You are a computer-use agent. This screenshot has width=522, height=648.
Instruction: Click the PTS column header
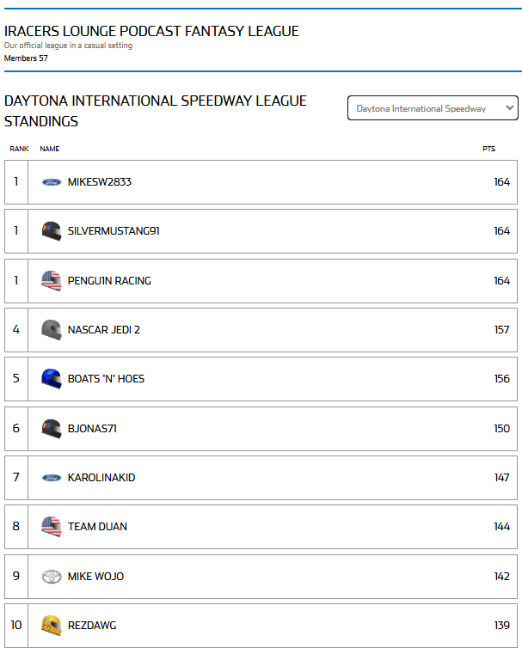click(488, 149)
